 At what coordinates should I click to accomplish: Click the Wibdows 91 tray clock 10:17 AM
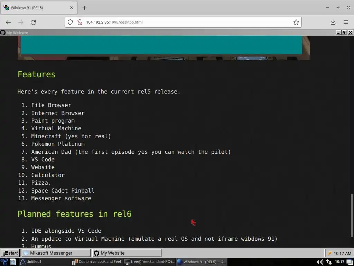342,253
